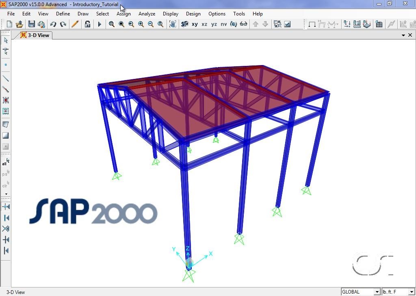Run the analysis with the play icon
The image size is (416, 296).
click(x=100, y=24)
